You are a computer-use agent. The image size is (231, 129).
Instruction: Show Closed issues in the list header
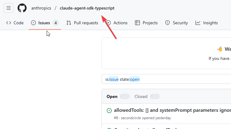pos(141,96)
